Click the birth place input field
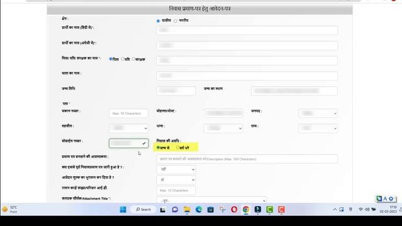The width and height of the screenshot is (402, 226). [295, 91]
